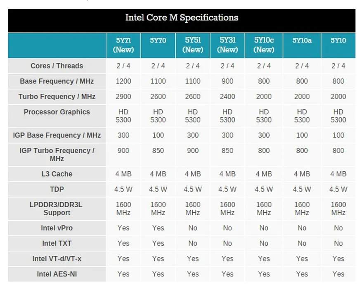Click the Cores / Threads row label

tap(57, 66)
